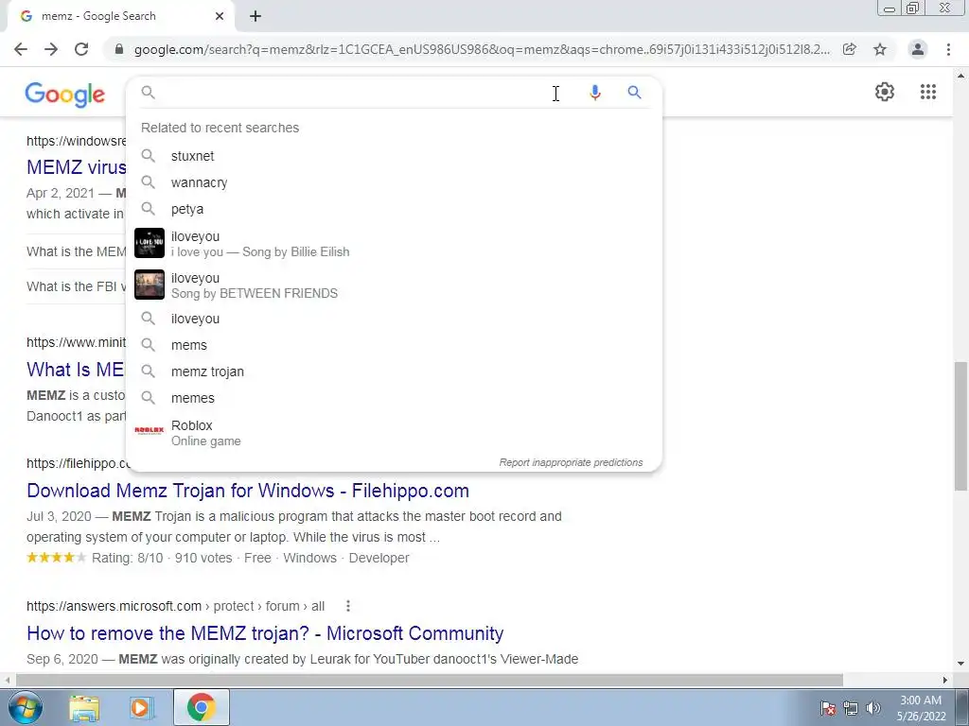Click the browser forward arrow
Image resolution: width=969 pixels, height=726 pixels.
coord(51,49)
